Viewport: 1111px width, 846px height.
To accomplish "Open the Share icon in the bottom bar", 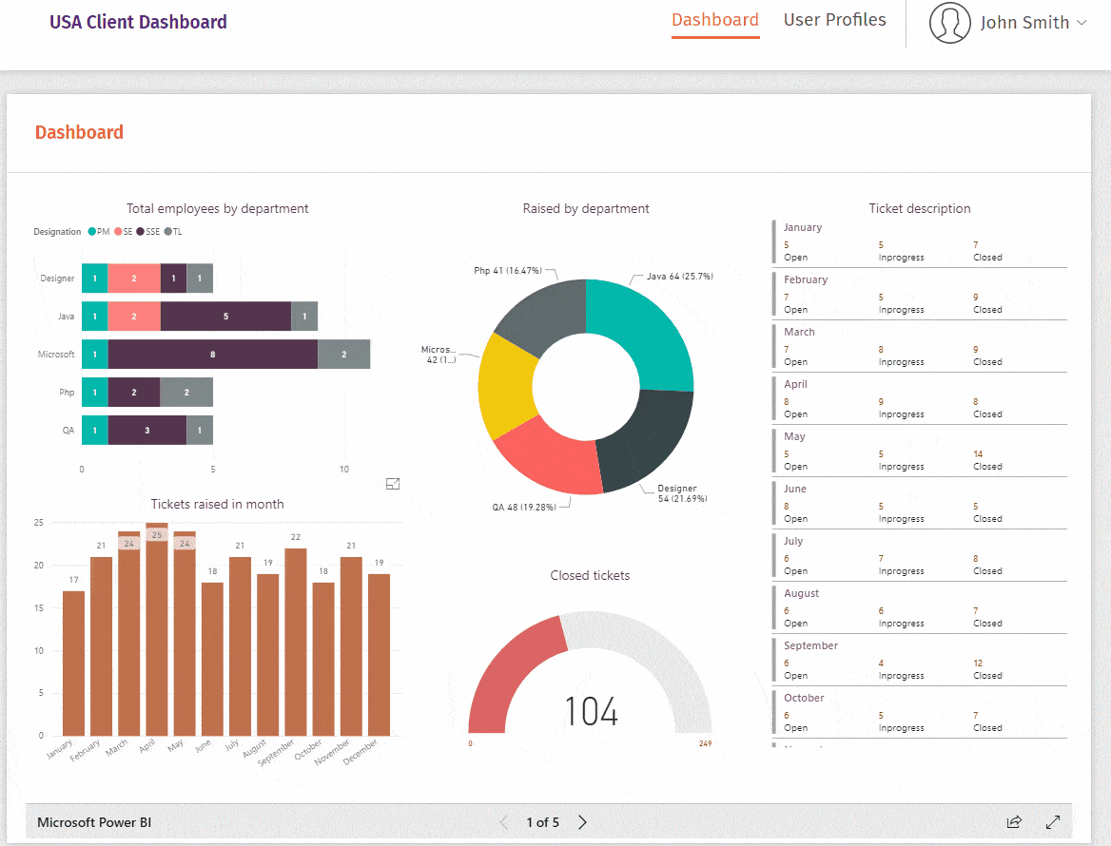I will tap(1015, 821).
